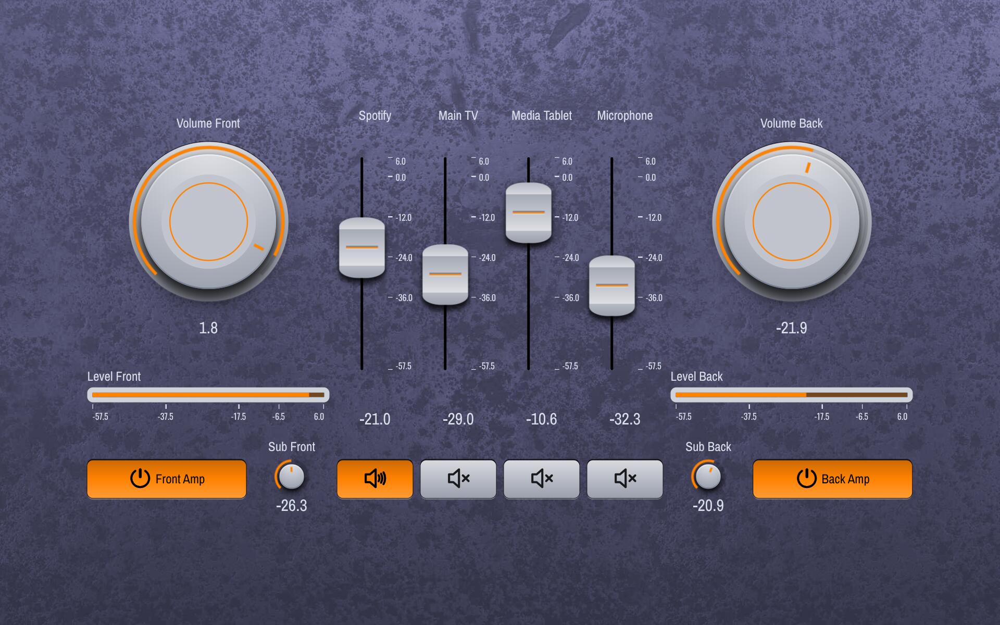The image size is (1000, 625).
Task: Unmute the Microphone channel
Action: [x=624, y=479]
